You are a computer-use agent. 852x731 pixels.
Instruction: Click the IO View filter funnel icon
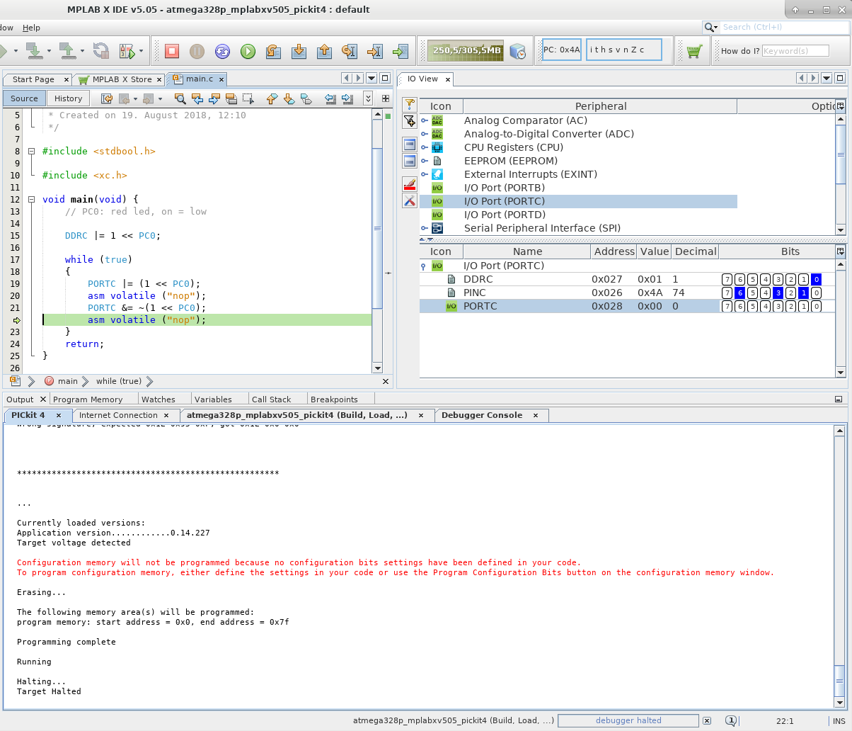(x=410, y=105)
